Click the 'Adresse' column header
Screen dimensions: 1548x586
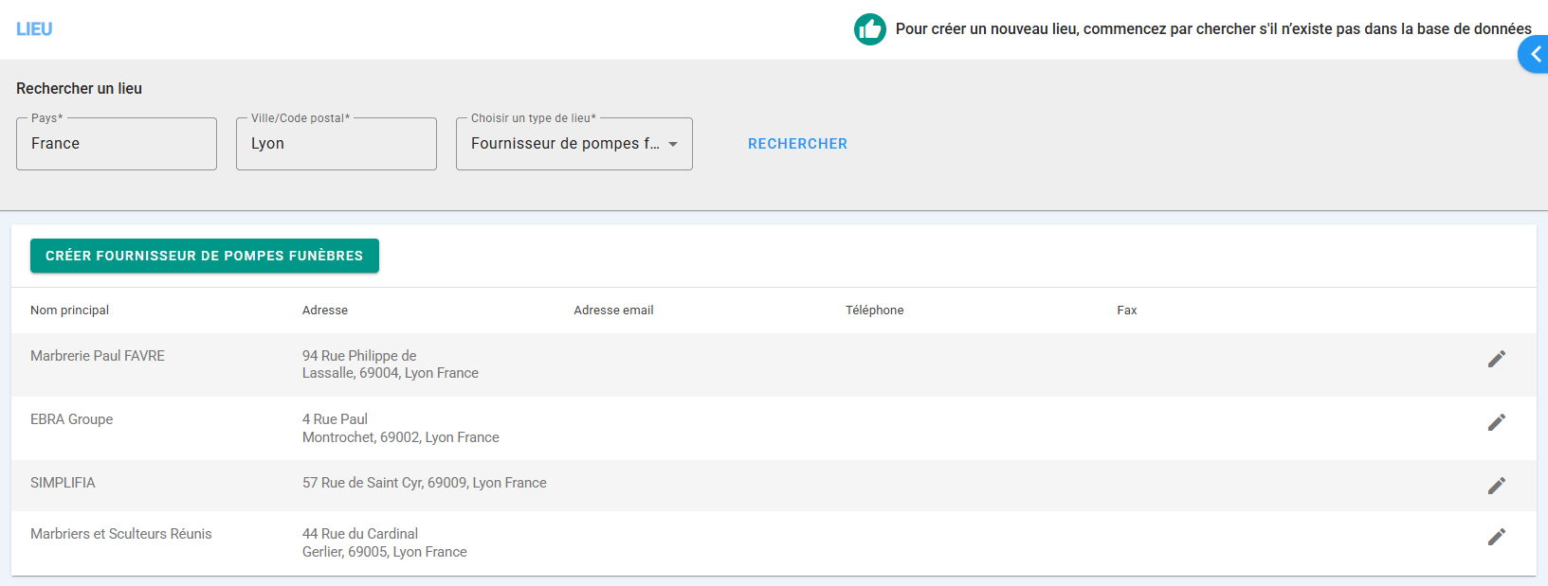point(325,311)
